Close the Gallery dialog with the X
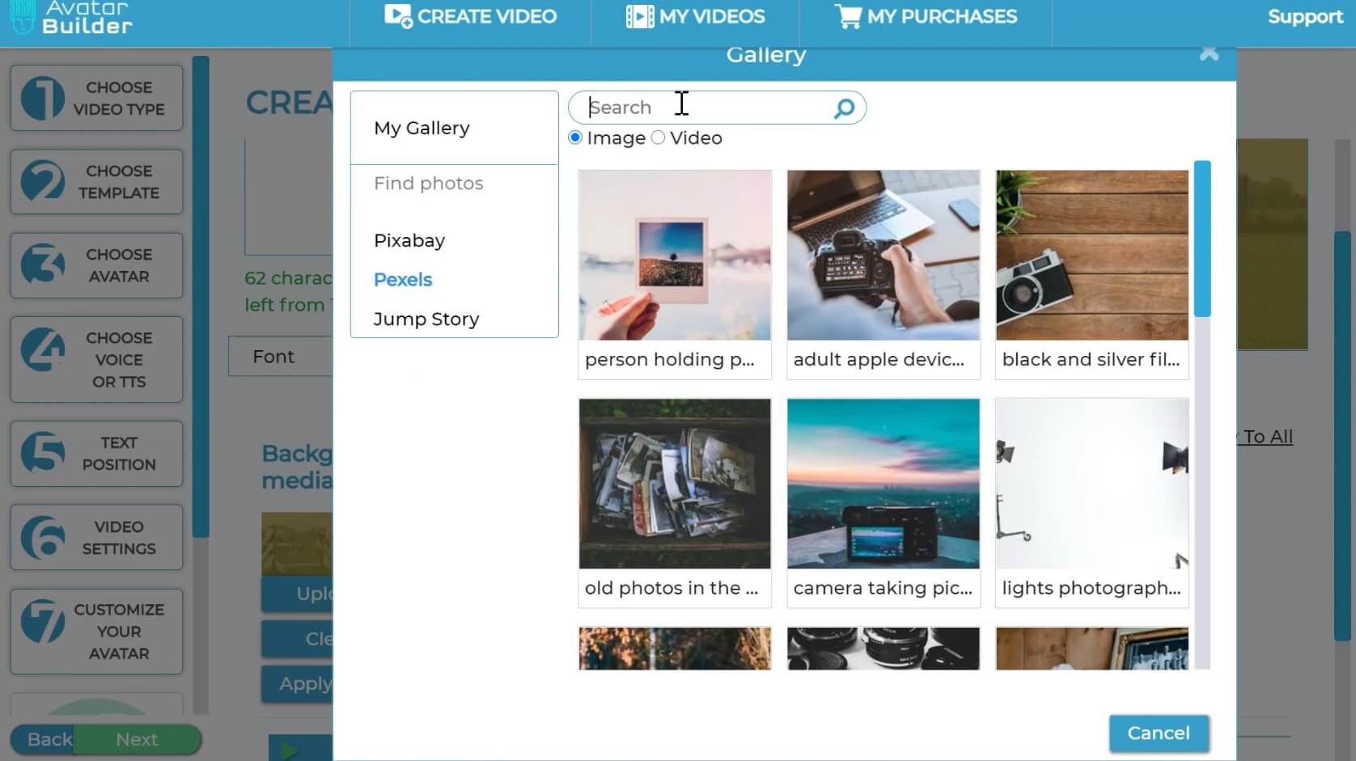 [x=1209, y=53]
